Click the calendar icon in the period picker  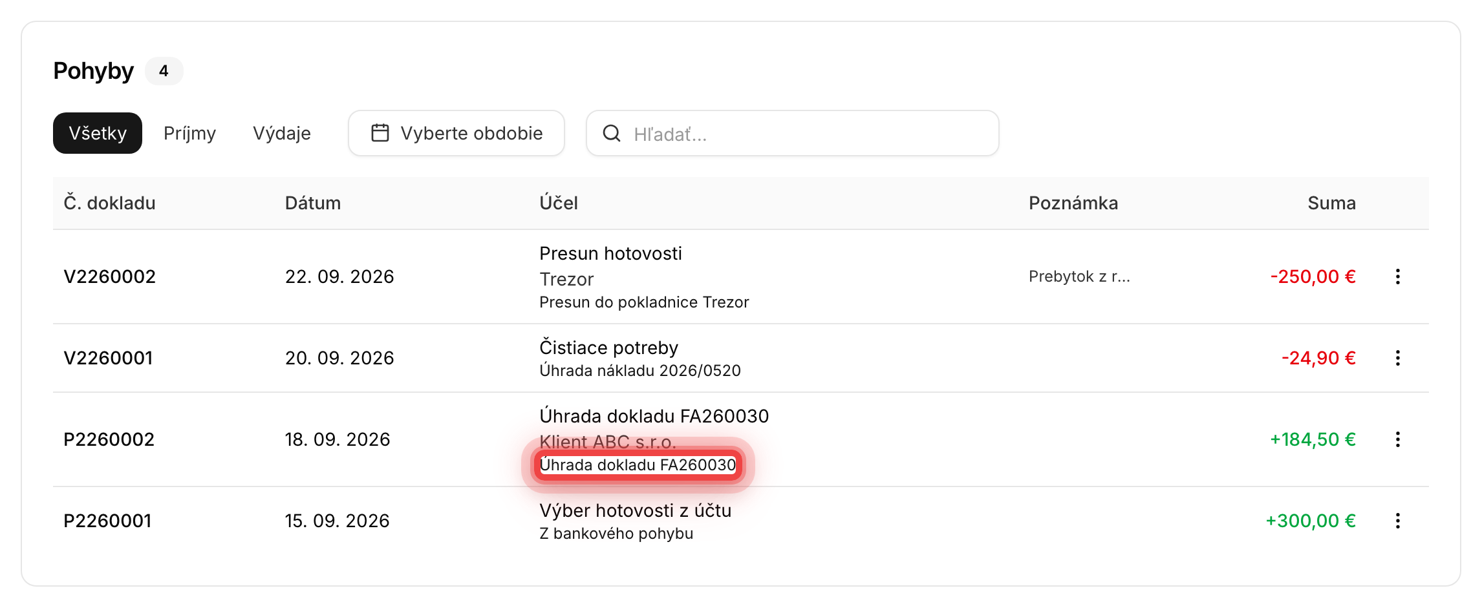[x=380, y=133]
